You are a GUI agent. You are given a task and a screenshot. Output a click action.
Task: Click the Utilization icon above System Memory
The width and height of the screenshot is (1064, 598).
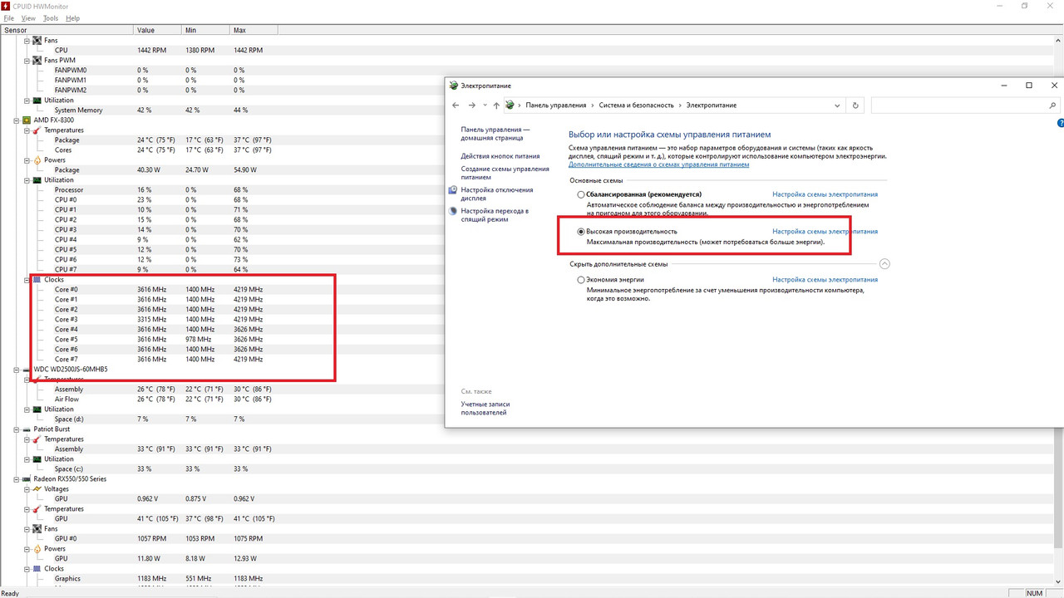pos(37,100)
